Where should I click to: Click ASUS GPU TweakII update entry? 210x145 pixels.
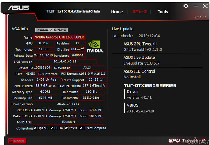pos(143,47)
